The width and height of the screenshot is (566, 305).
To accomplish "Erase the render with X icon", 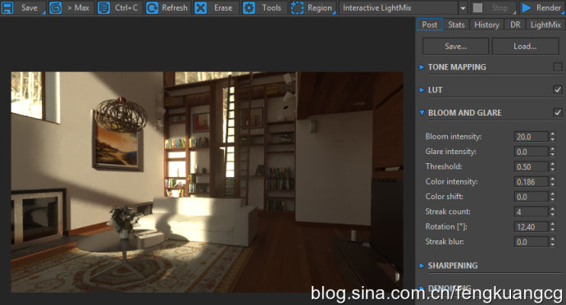I will (x=200, y=7).
